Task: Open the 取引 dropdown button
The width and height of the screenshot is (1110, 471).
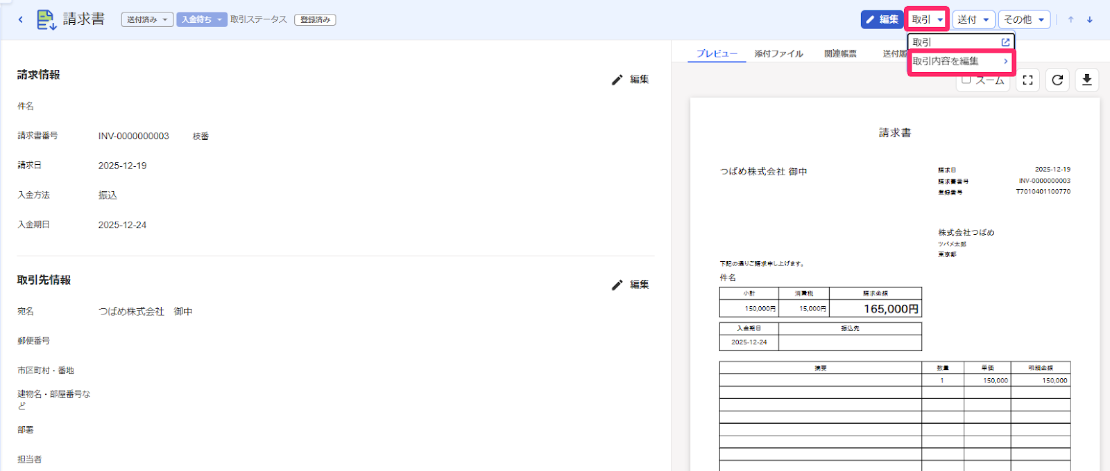Action: click(x=928, y=19)
